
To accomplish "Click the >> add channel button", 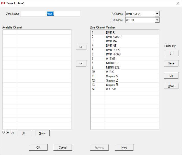I will tap(81, 47).
